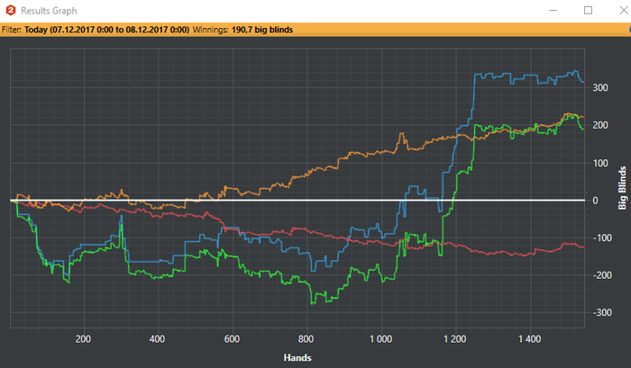Click the blue line's end point near 300
The height and width of the screenshot is (368, 631).
point(583,82)
